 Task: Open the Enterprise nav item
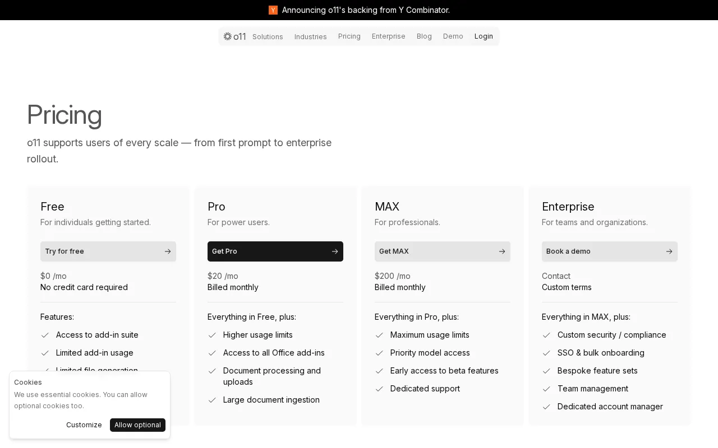pos(389,36)
